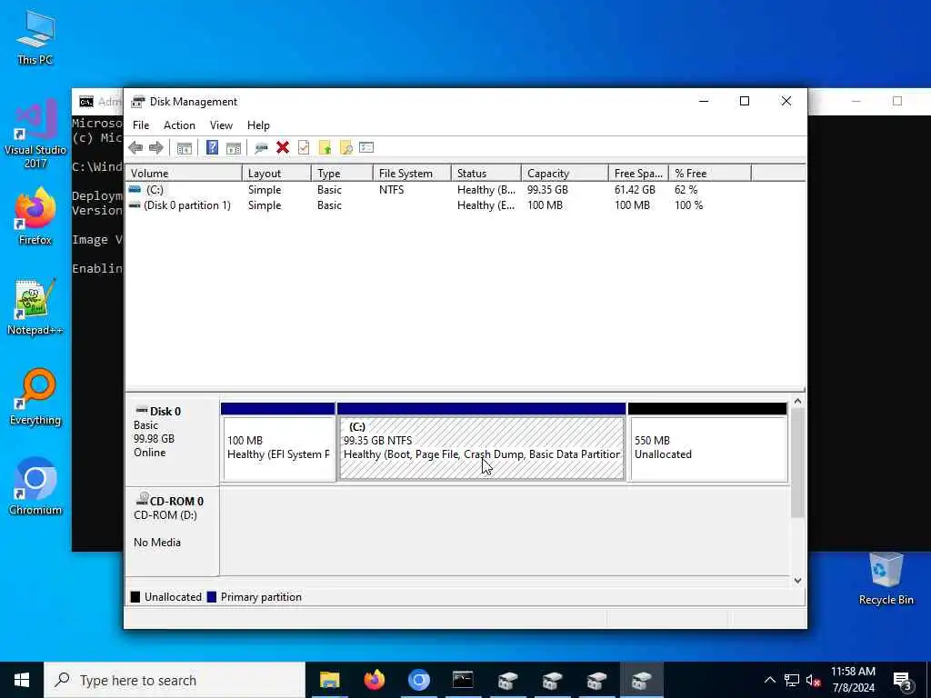The width and height of the screenshot is (931, 698).
Task: Click the checklist view settings toolbar icon
Action: click(366, 148)
